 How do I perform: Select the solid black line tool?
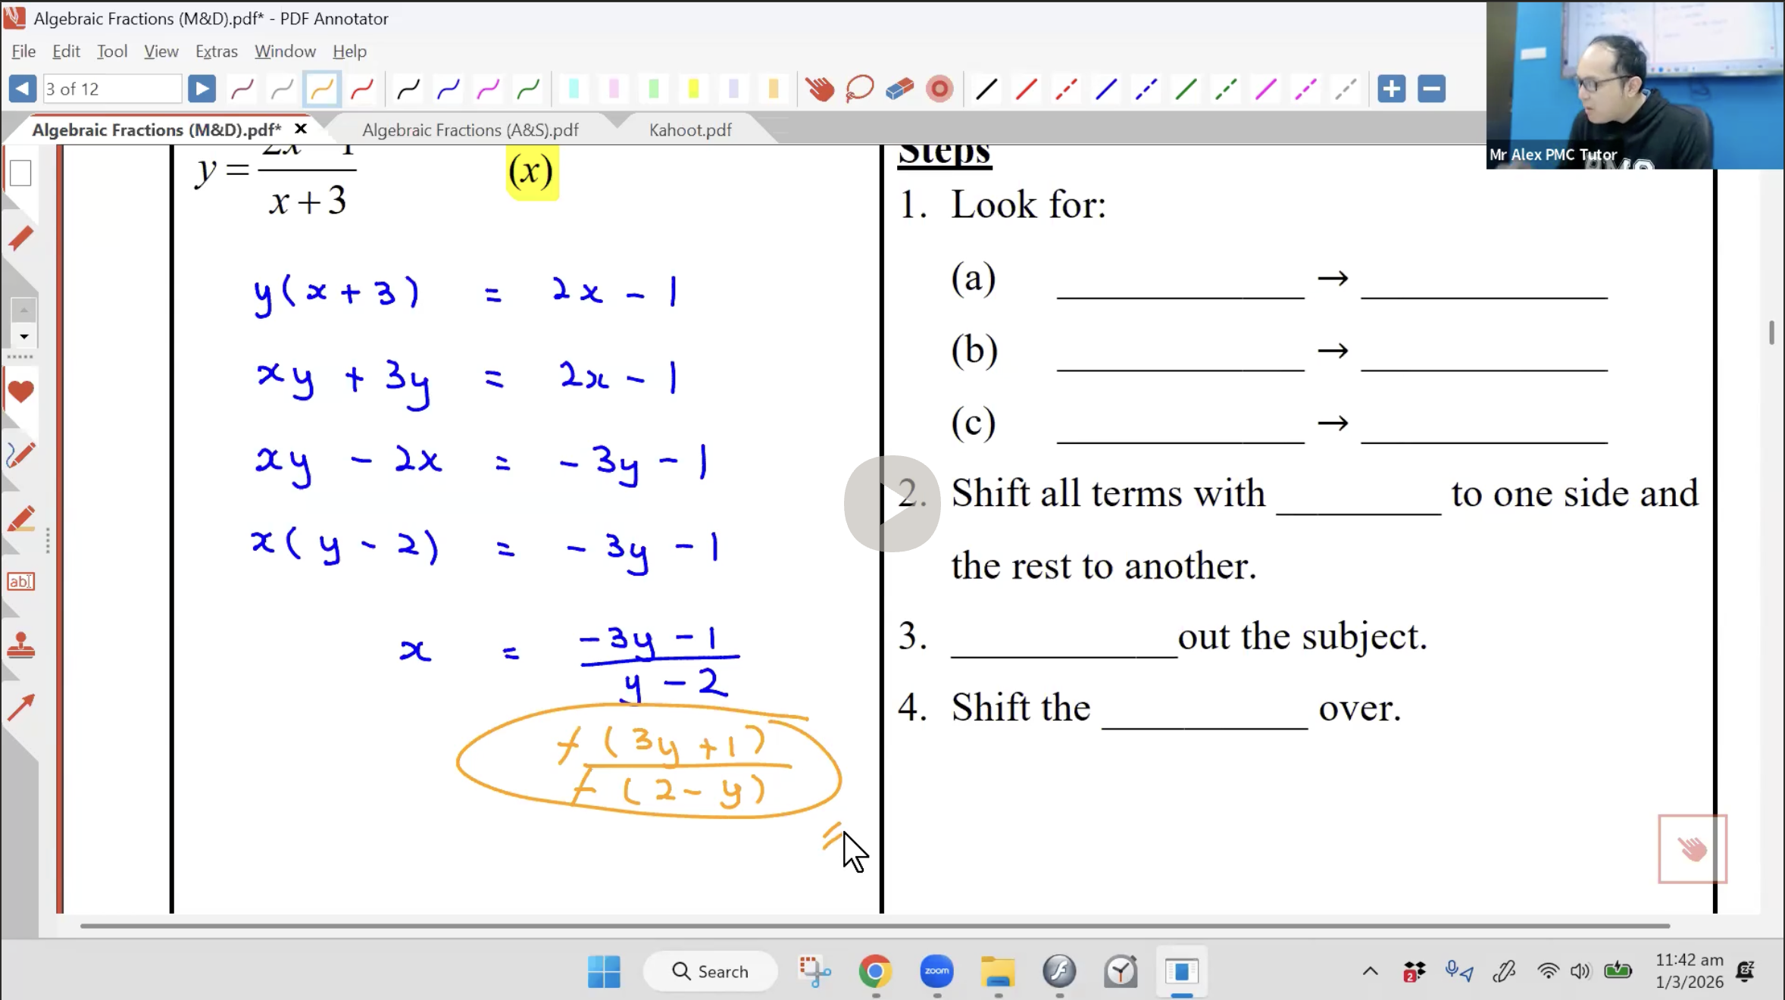click(x=986, y=89)
